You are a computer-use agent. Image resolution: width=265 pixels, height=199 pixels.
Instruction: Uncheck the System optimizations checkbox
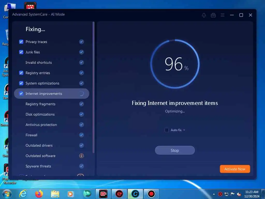21,83
